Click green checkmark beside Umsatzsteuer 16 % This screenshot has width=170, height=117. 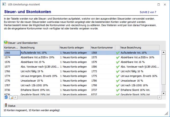tap(118, 81)
